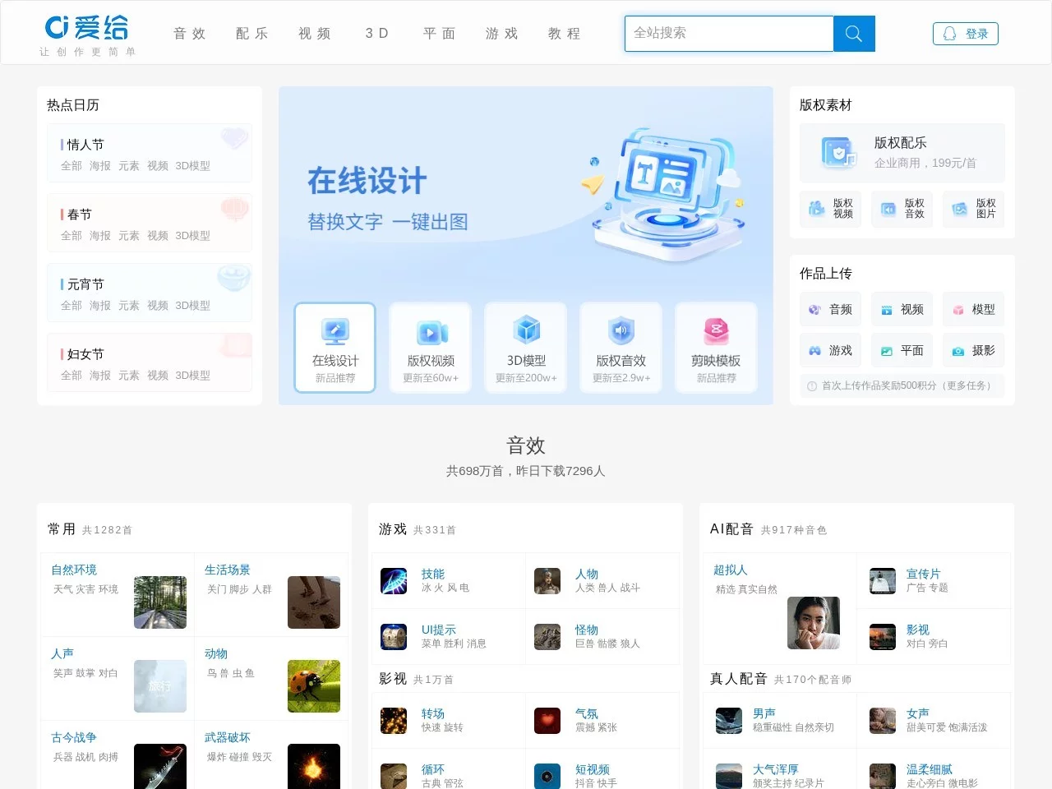The image size is (1052, 789).
Task: Open 春节 holiday 海报 filter link
Action: 99,236
